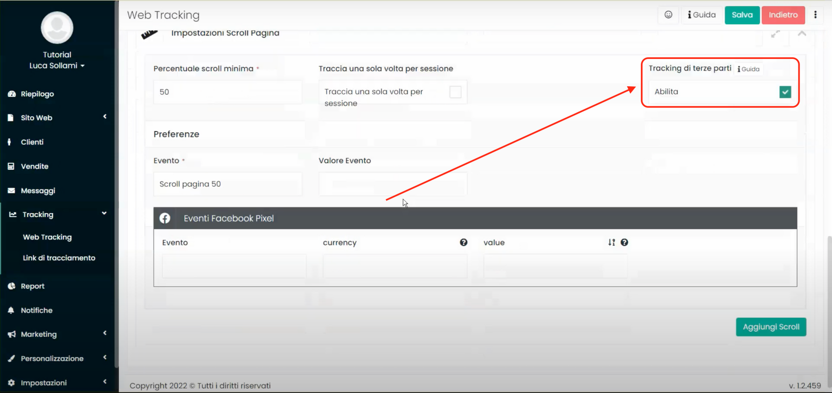Click the Percentuale scroll minima field
Screen dimensions: 832x393
point(227,92)
